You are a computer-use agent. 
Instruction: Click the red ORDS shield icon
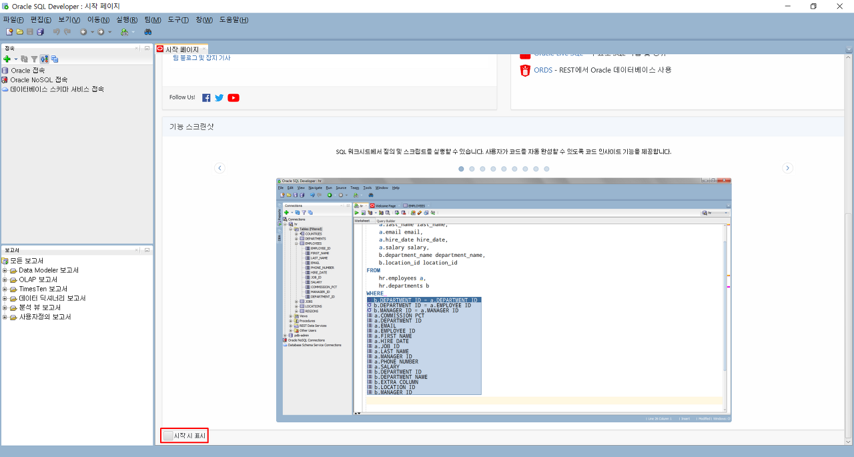(525, 70)
